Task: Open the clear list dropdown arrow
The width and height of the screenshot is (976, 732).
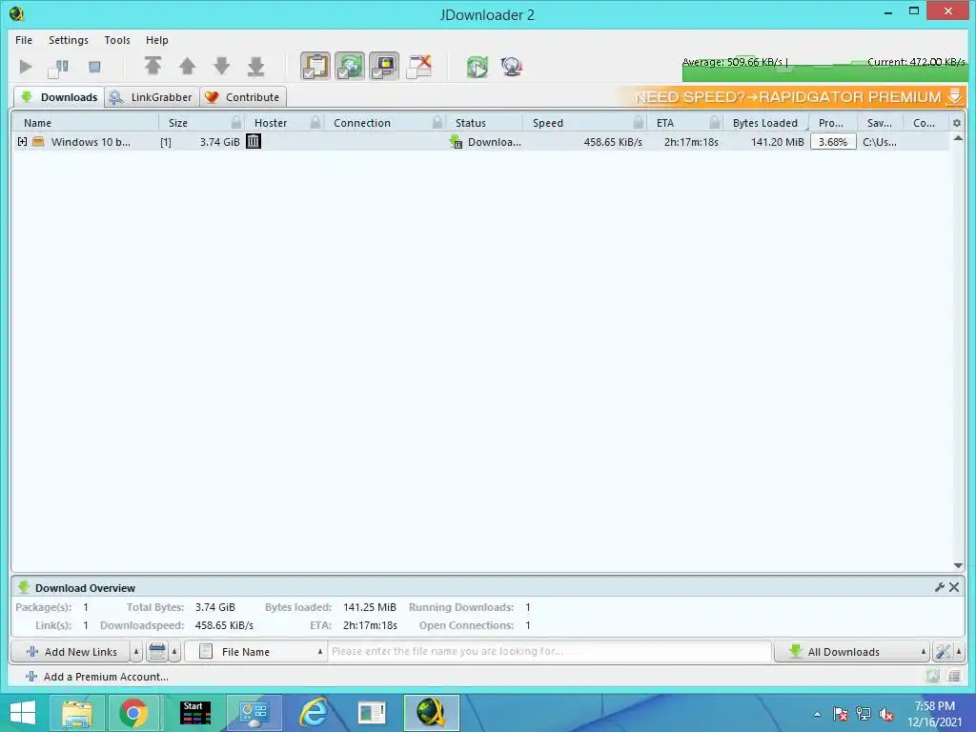Action: click(175, 652)
